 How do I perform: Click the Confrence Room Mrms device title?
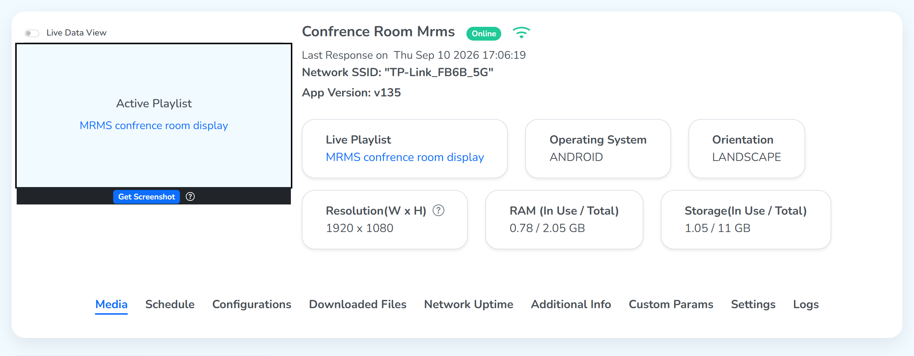378,32
